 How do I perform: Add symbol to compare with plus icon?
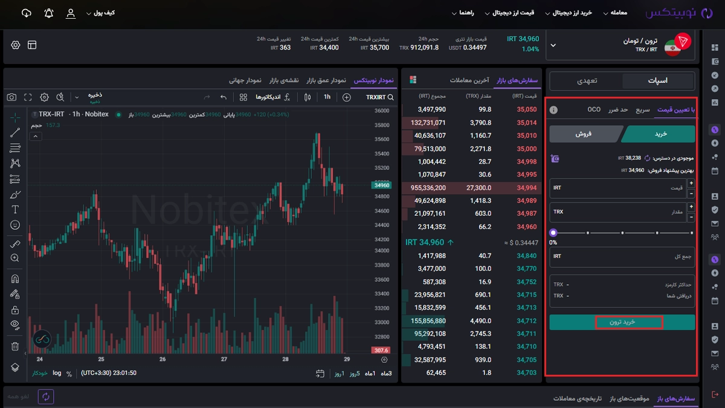tap(346, 97)
